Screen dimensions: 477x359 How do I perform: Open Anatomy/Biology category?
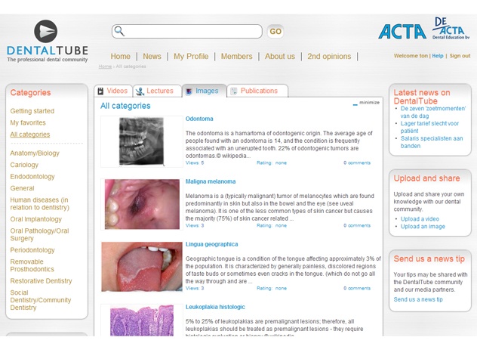[x=35, y=153]
